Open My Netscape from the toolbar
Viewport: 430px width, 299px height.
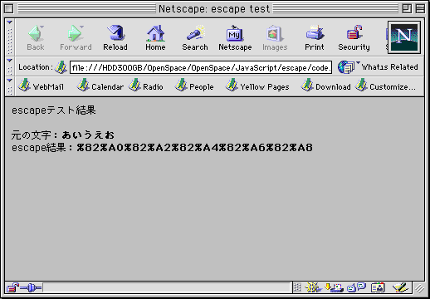pyautogui.click(x=235, y=37)
